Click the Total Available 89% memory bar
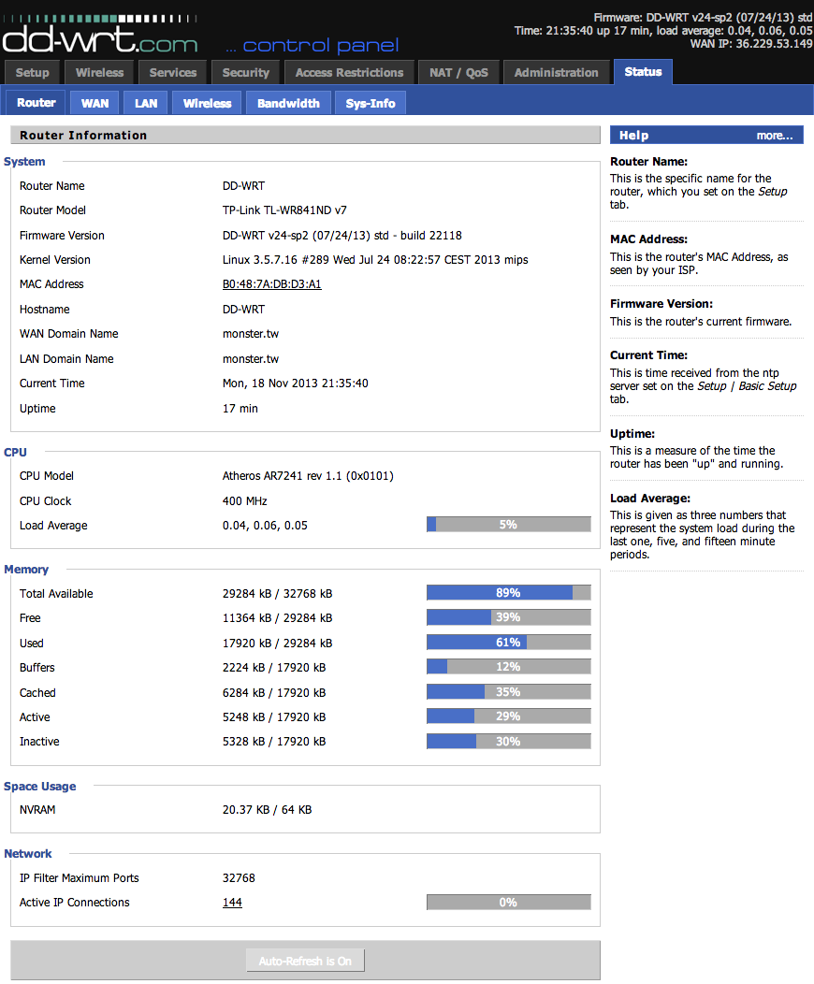Image resolution: width=814 pixels, height=984 pixels. (508, 593)
